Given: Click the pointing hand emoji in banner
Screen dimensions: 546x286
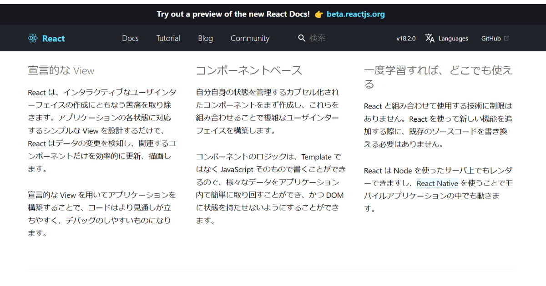Looking at the screenshot, I should (318, 14).
